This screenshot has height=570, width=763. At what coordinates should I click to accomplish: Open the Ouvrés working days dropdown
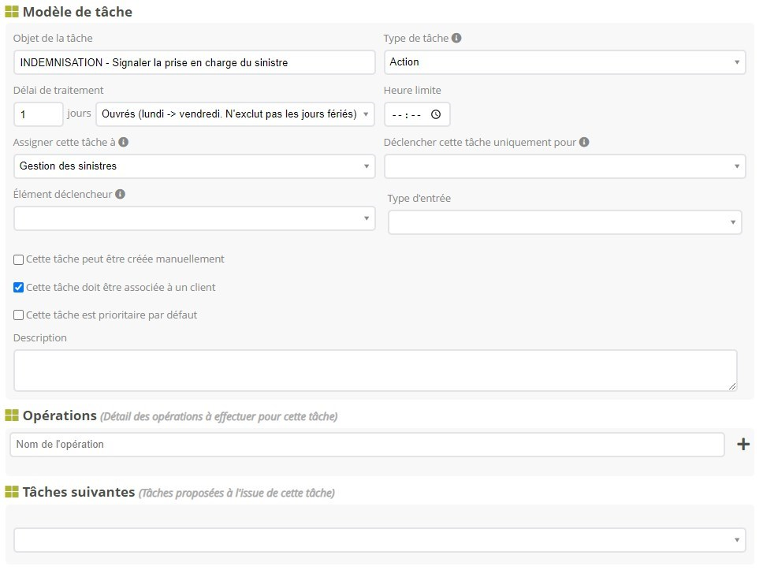[235, 114]
